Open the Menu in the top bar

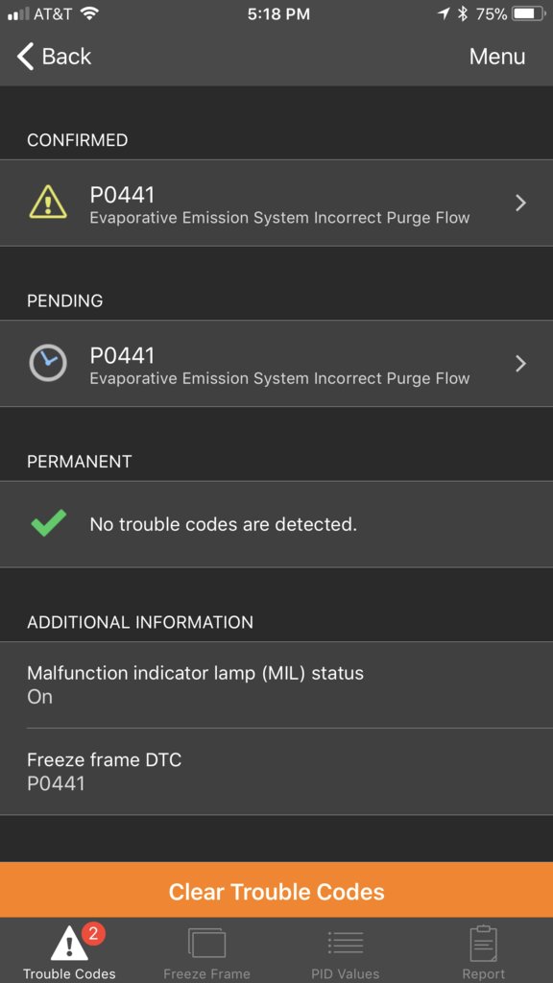[497, 57]
